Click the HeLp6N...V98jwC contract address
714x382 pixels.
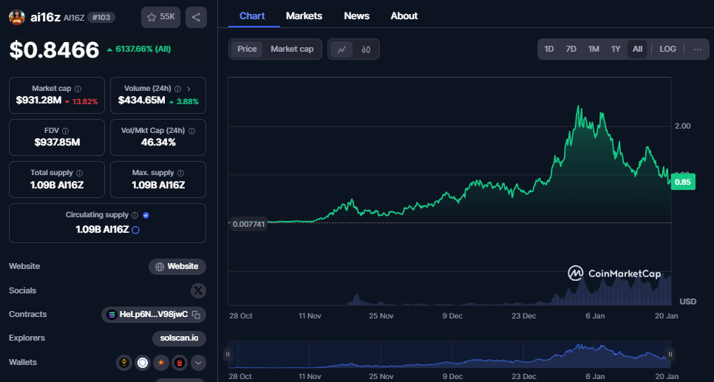point(153,315)
